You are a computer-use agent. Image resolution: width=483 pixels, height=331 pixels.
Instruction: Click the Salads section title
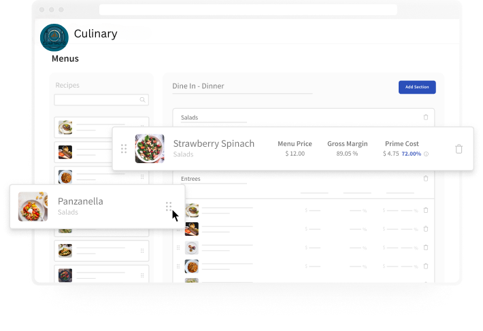189,118
